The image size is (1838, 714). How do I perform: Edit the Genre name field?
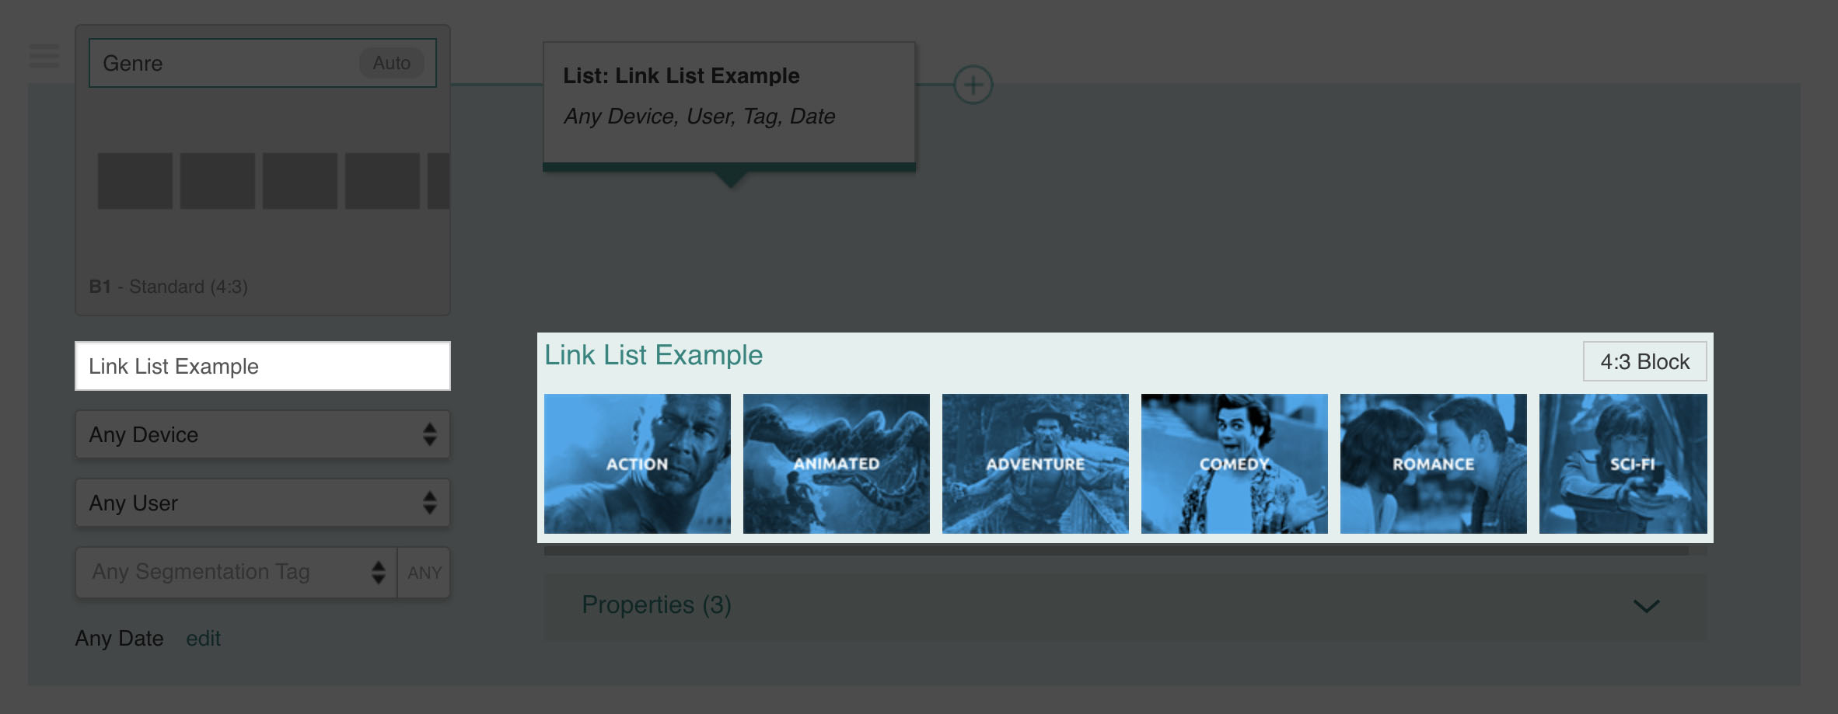point(263,63)
